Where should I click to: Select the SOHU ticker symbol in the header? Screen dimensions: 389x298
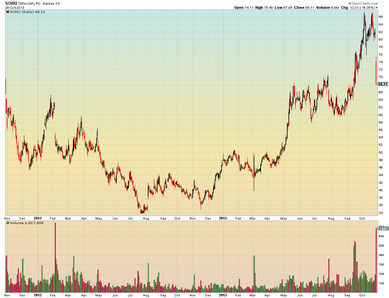[x=11, y=3]
